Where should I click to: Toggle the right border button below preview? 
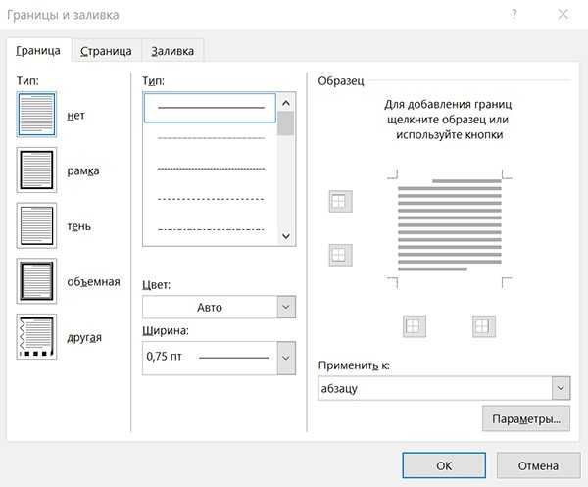[x=482, y=325]
